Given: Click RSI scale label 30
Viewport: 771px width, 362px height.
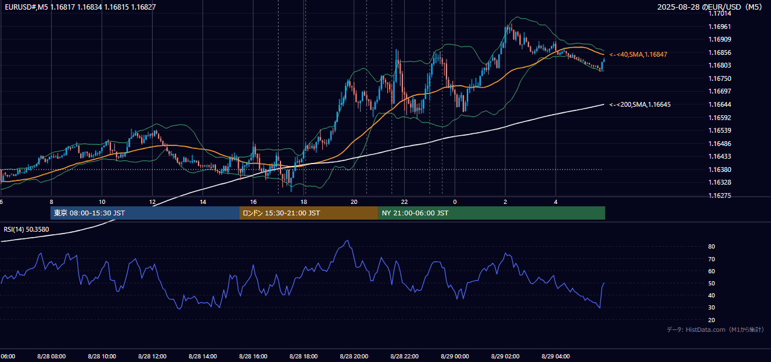Looking at the screenshot, I should 712,307.
